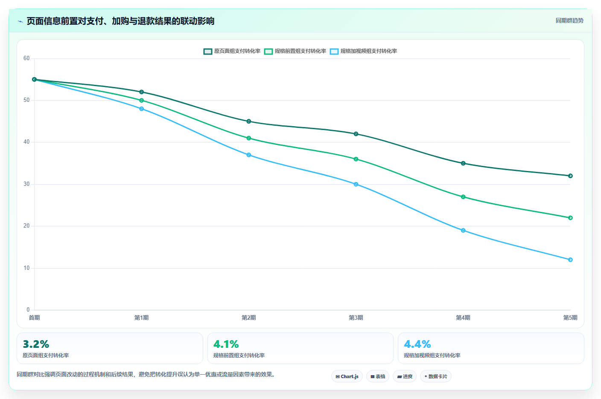Screen dimensions: 601x399
Task: Click the 表格 tag
Action: coord(378,376)
